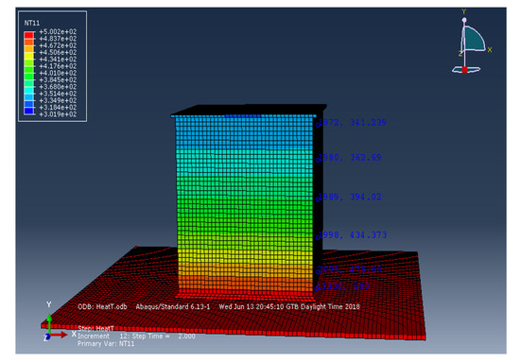Pick the probe node marker beside 1972
Screen dimensions: 520x362
(318, 125)
